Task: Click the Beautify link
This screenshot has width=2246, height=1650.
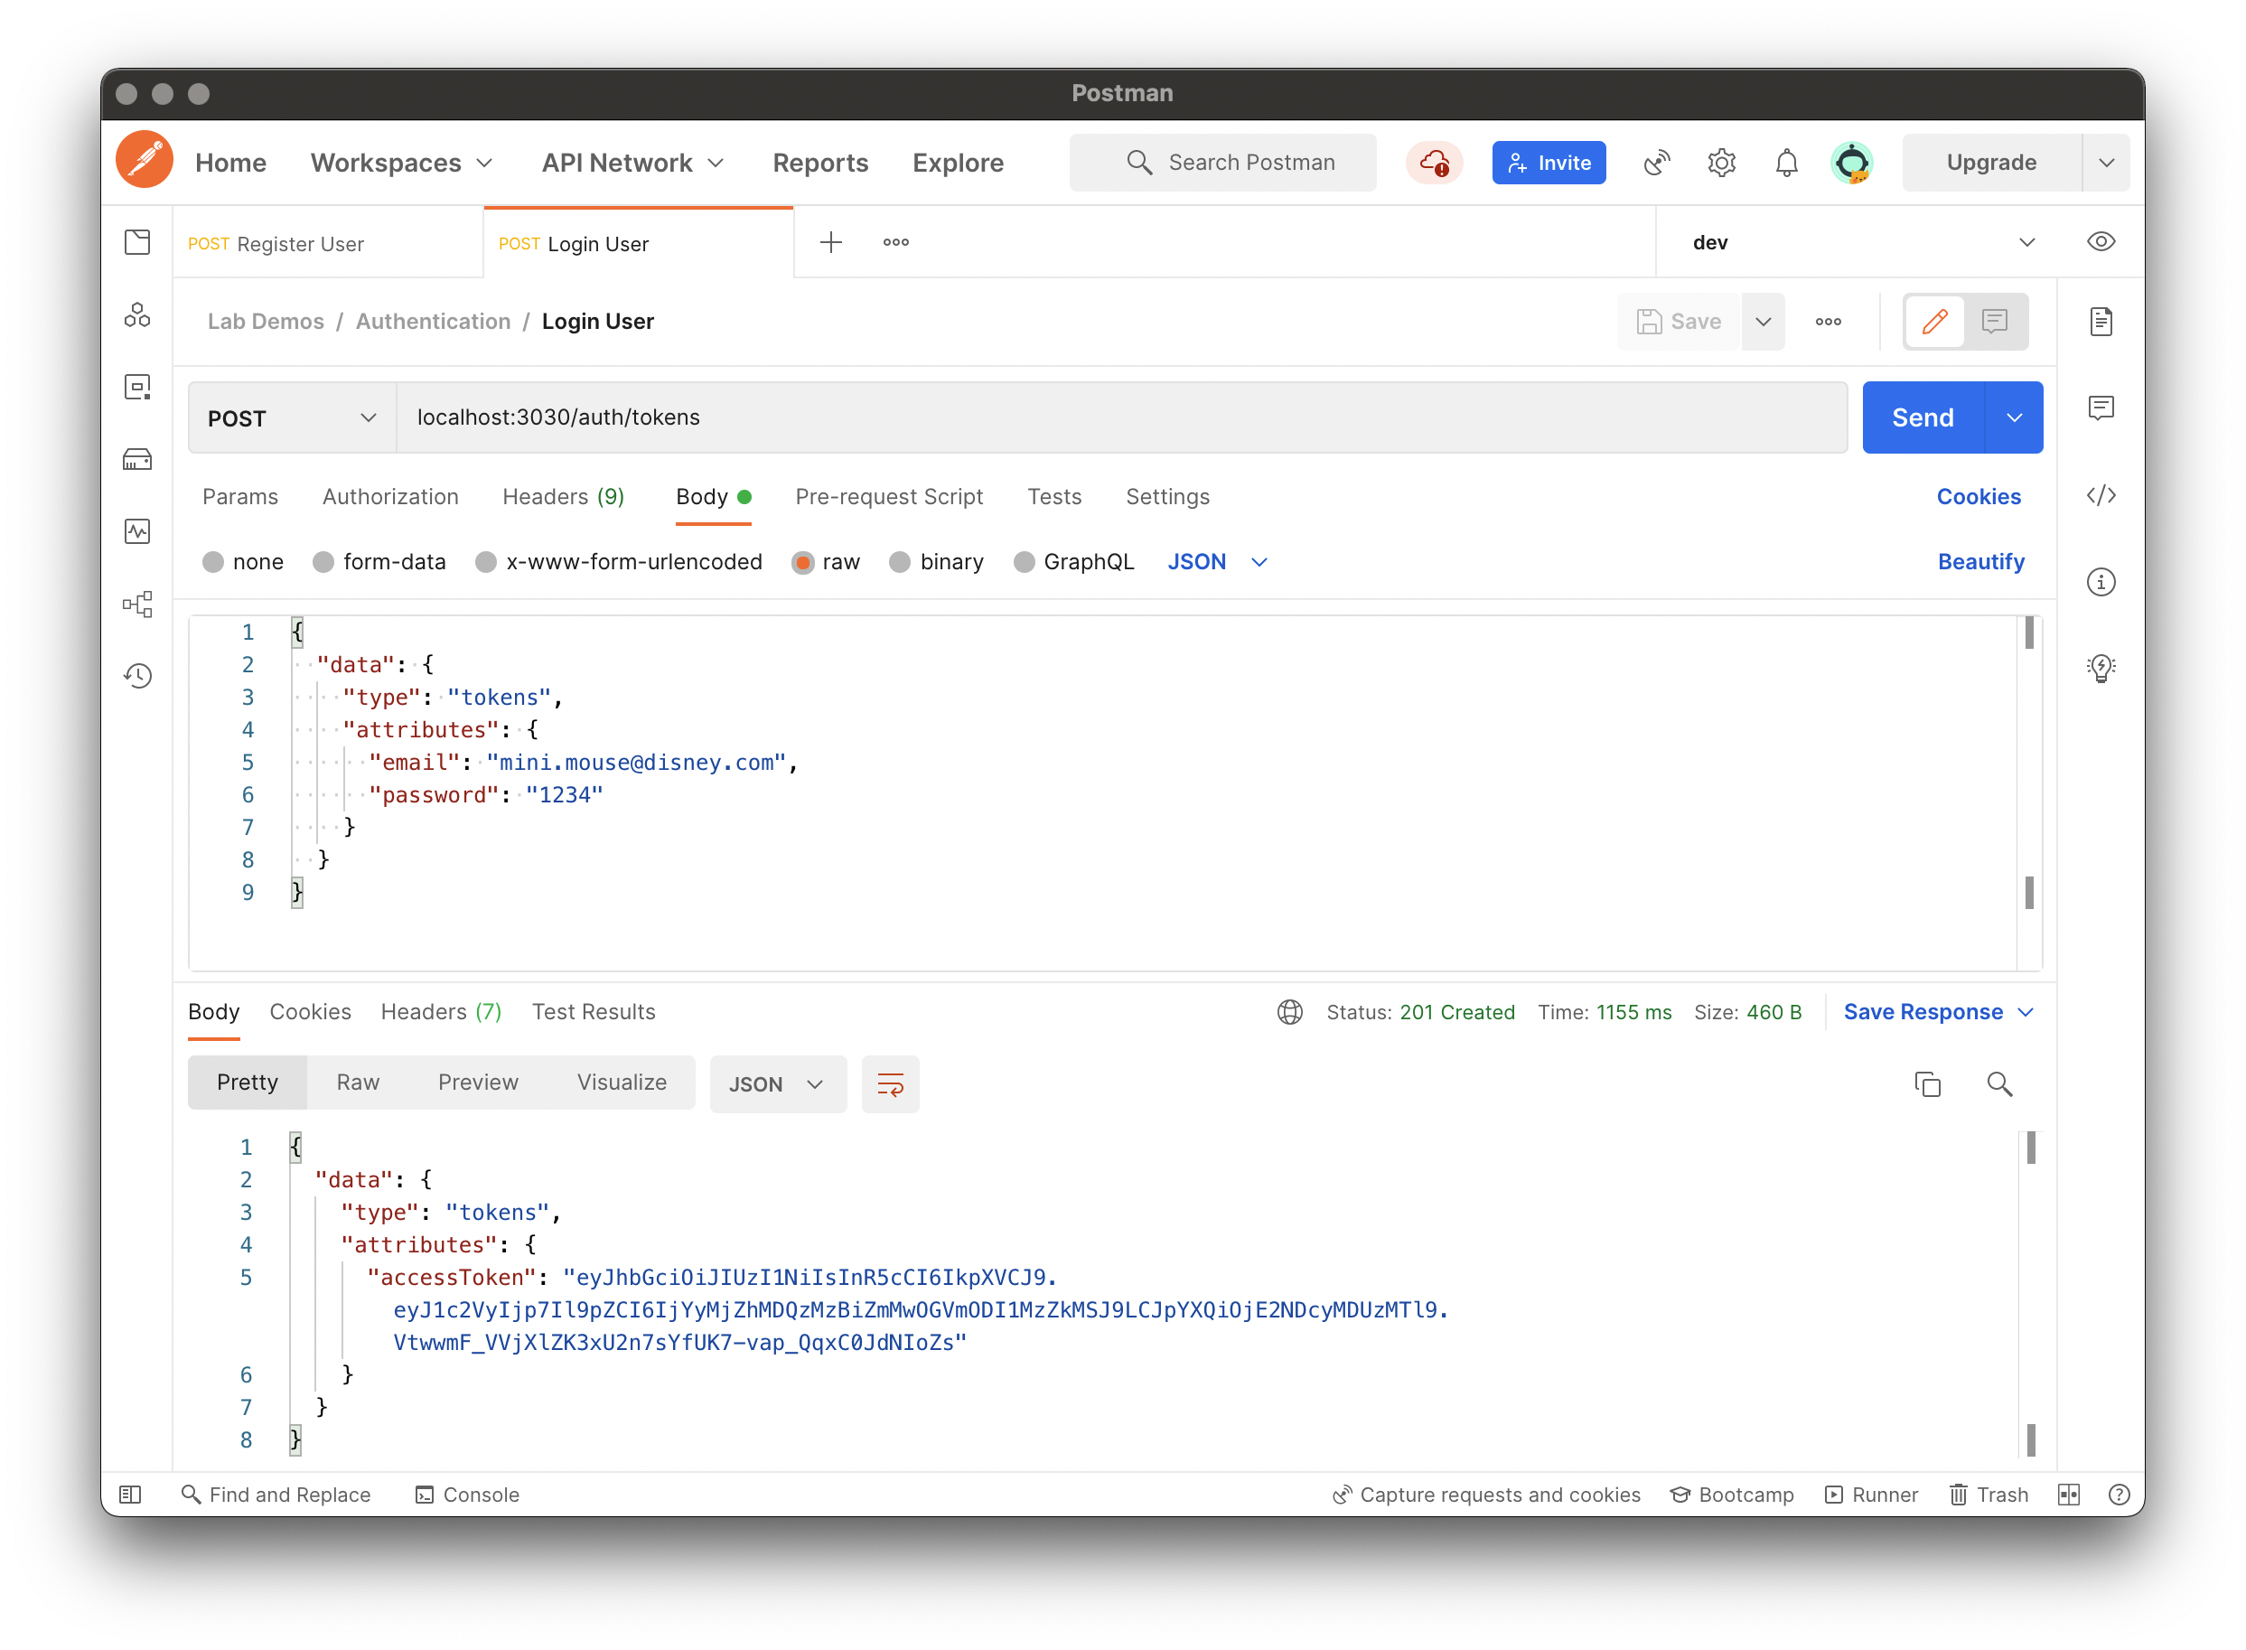Action: [1981, 562]
